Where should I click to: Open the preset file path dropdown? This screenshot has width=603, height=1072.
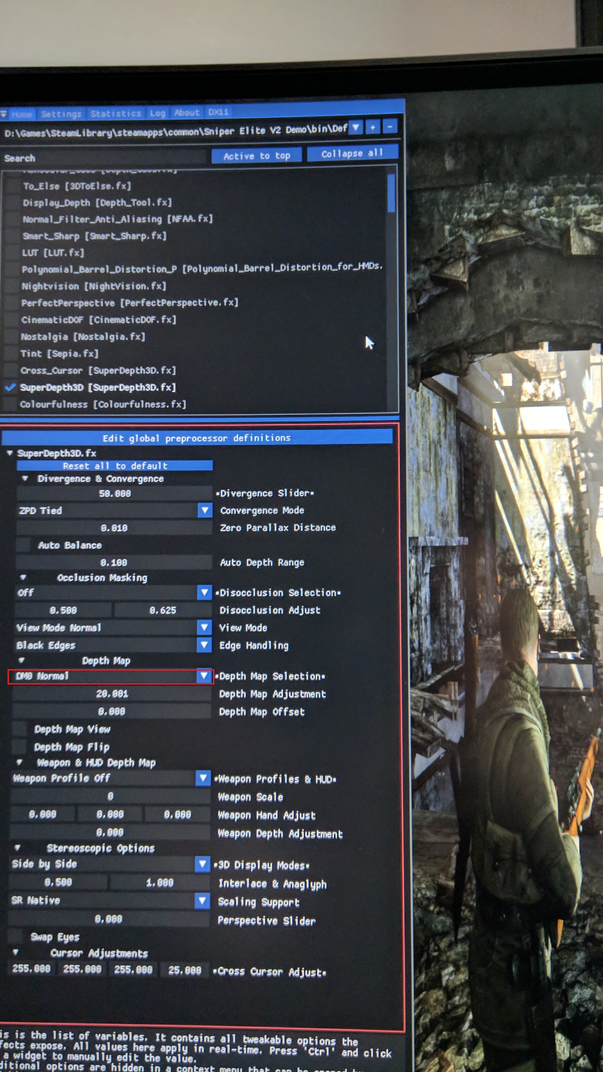(x=356, y=127)
